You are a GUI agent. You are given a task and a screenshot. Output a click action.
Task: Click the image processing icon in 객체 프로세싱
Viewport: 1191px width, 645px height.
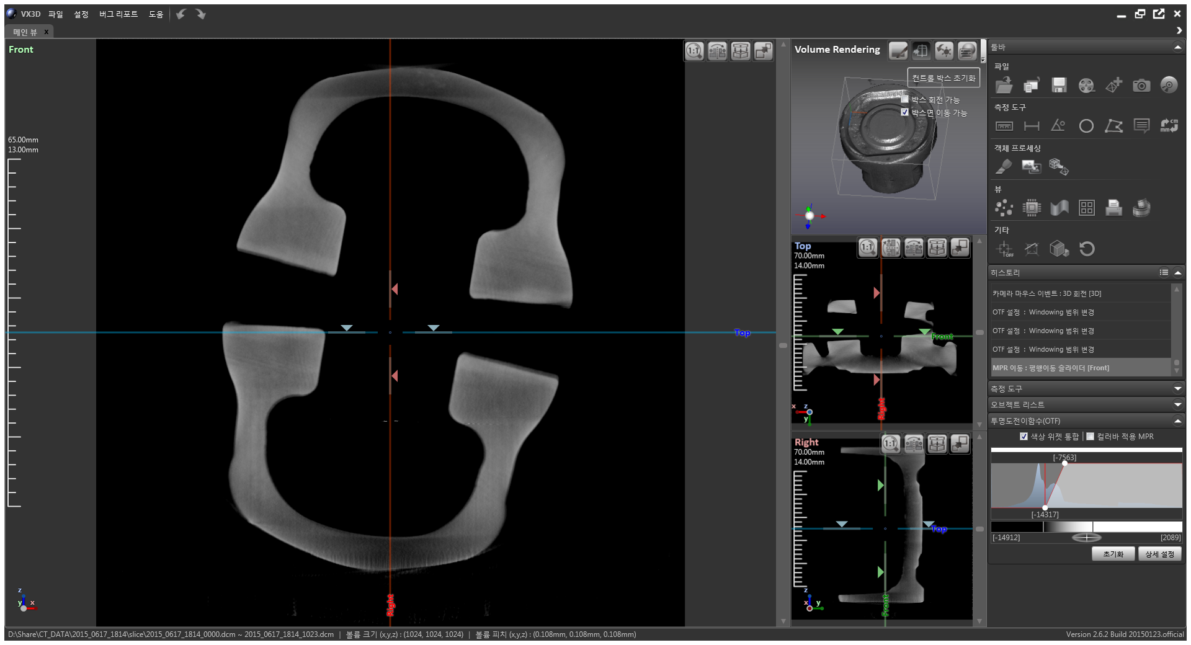(x=1031, y=167)
